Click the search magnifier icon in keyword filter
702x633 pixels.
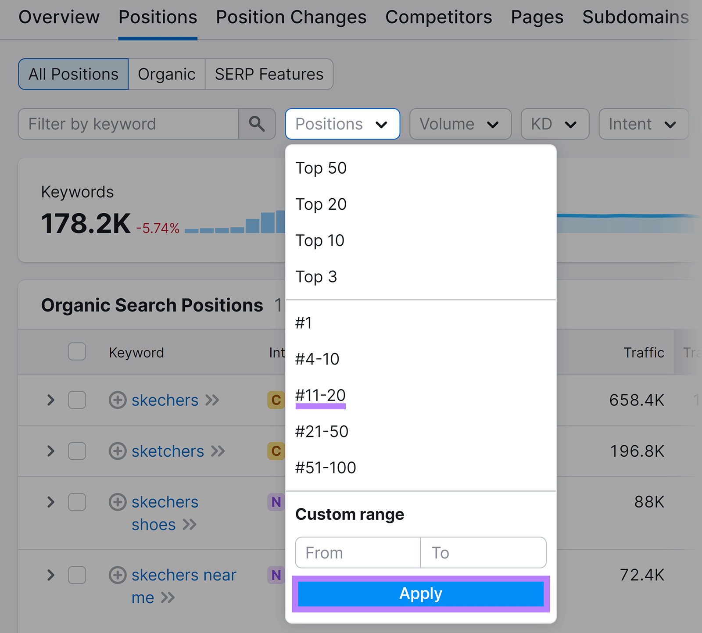[257, 124]
